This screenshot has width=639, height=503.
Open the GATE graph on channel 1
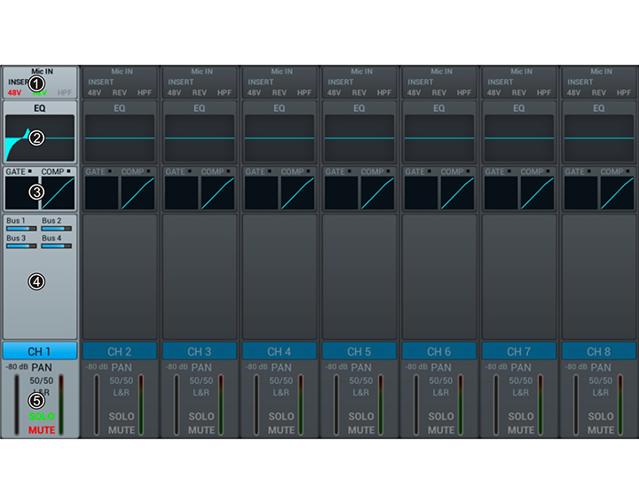(21, 193)
